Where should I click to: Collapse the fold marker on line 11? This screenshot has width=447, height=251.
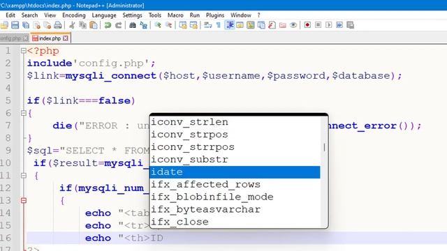point(24,176)
